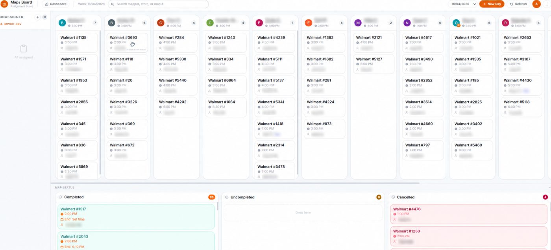The width and height of the screenshot is (551, 250).
Task: Open Walmart #5869 card
Action: pyautogui.click(x=78, y=171)
